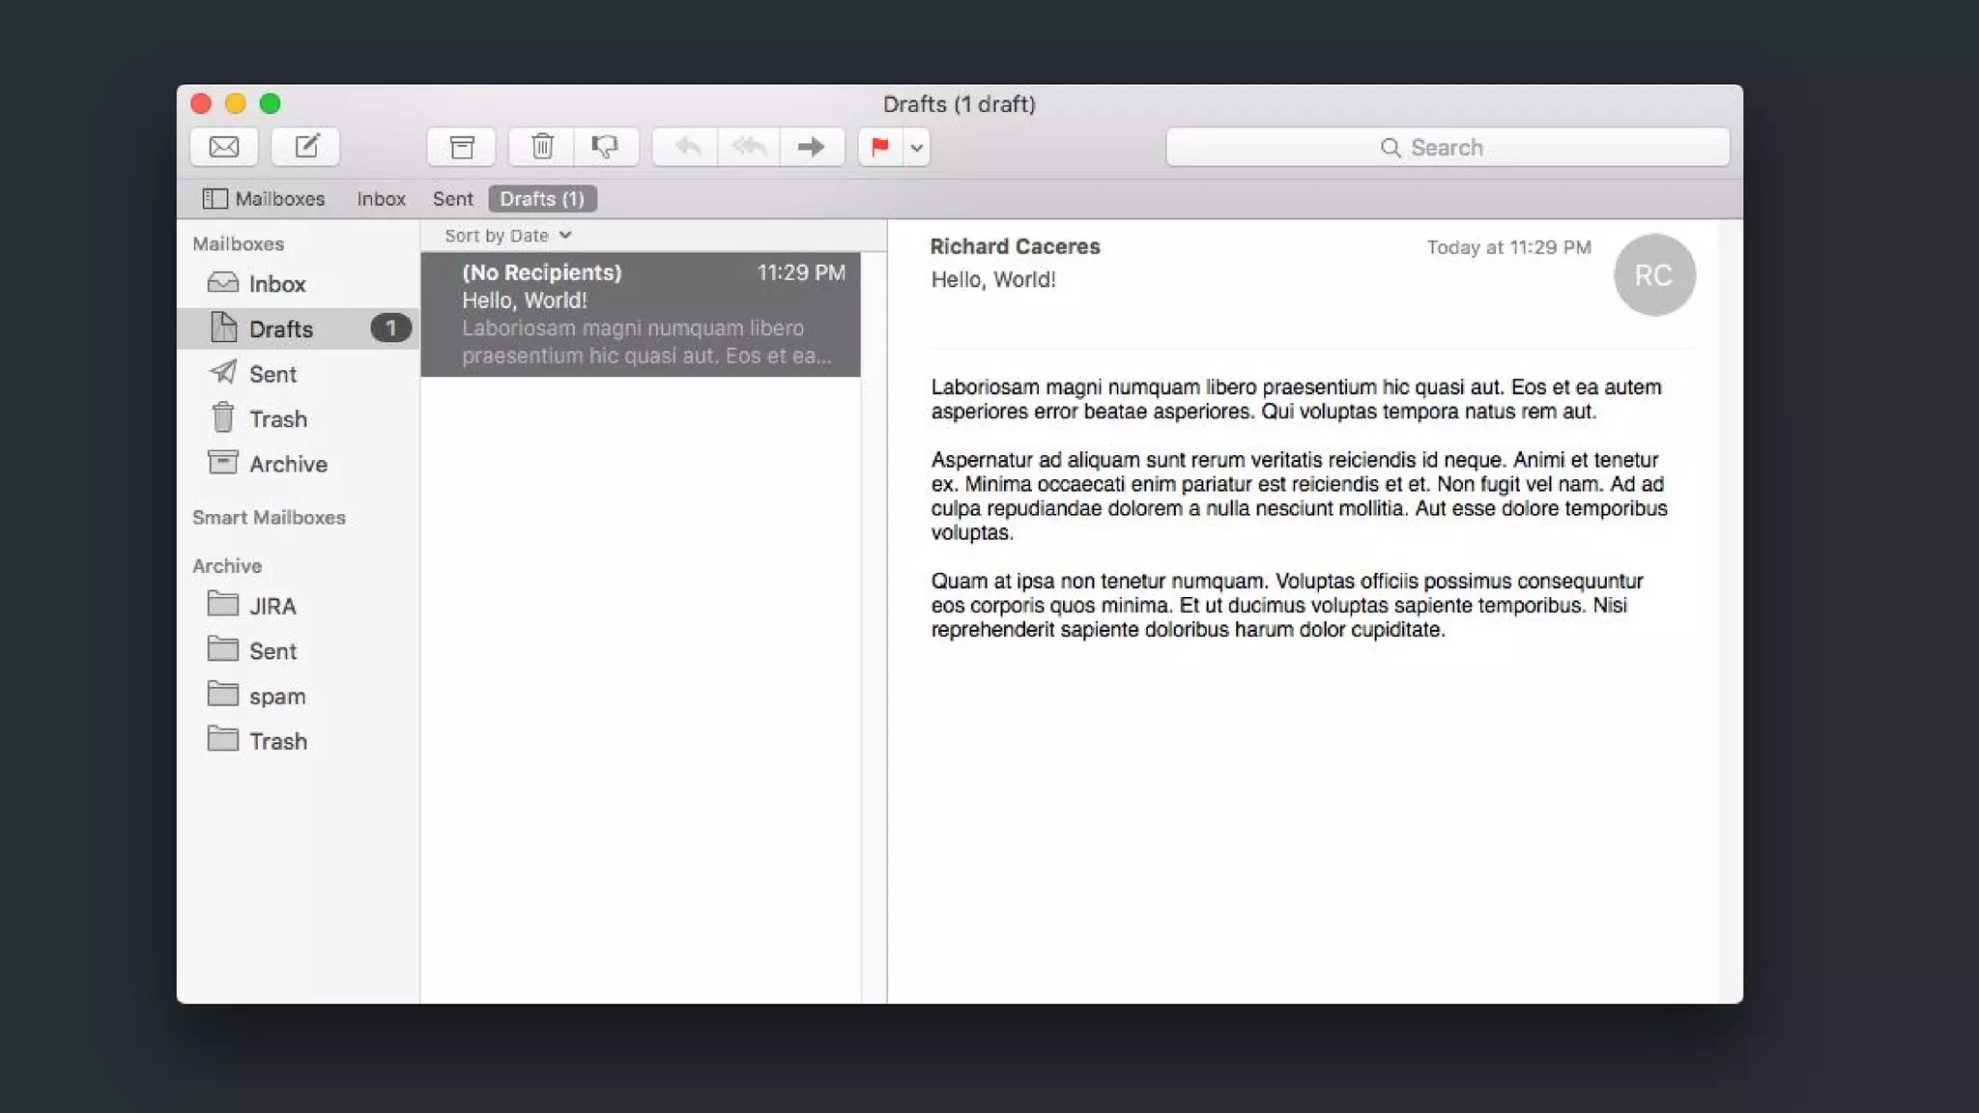This screenshot has height=1113, width=1979.
Task: Select Inbox in favorites bar
Action: pos(381,199)
